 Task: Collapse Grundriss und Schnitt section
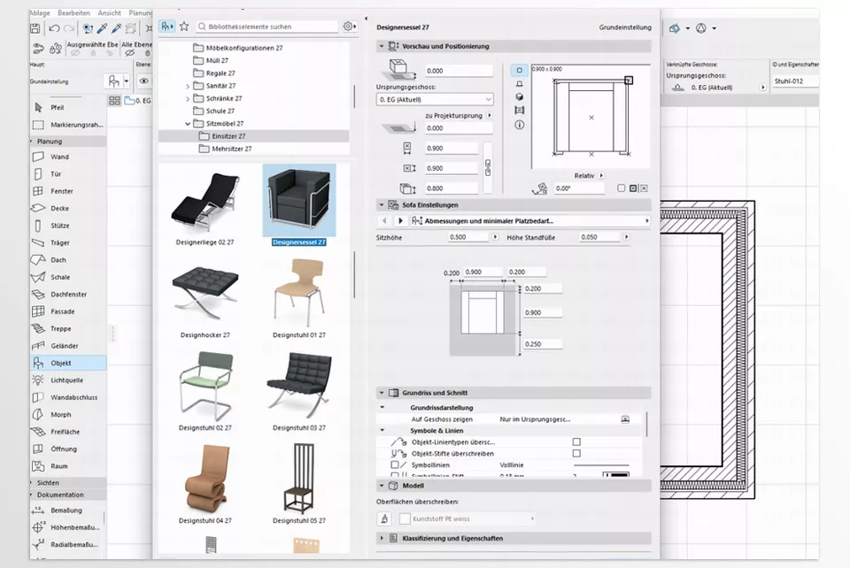(x=382, y=393)
